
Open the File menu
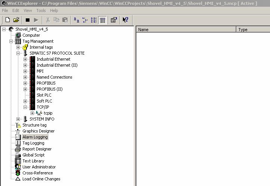5,10
